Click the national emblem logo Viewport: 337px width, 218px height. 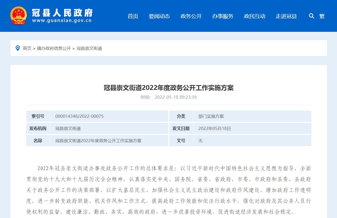click(18, 16)
